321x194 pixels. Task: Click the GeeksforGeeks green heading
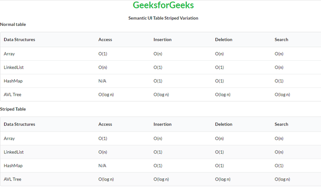[x=163, y=5]
